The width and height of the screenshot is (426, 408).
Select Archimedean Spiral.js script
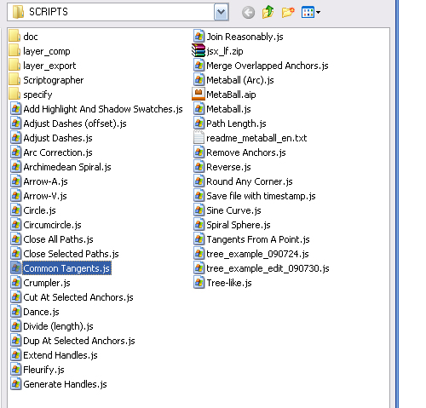[x=60, y=167]
